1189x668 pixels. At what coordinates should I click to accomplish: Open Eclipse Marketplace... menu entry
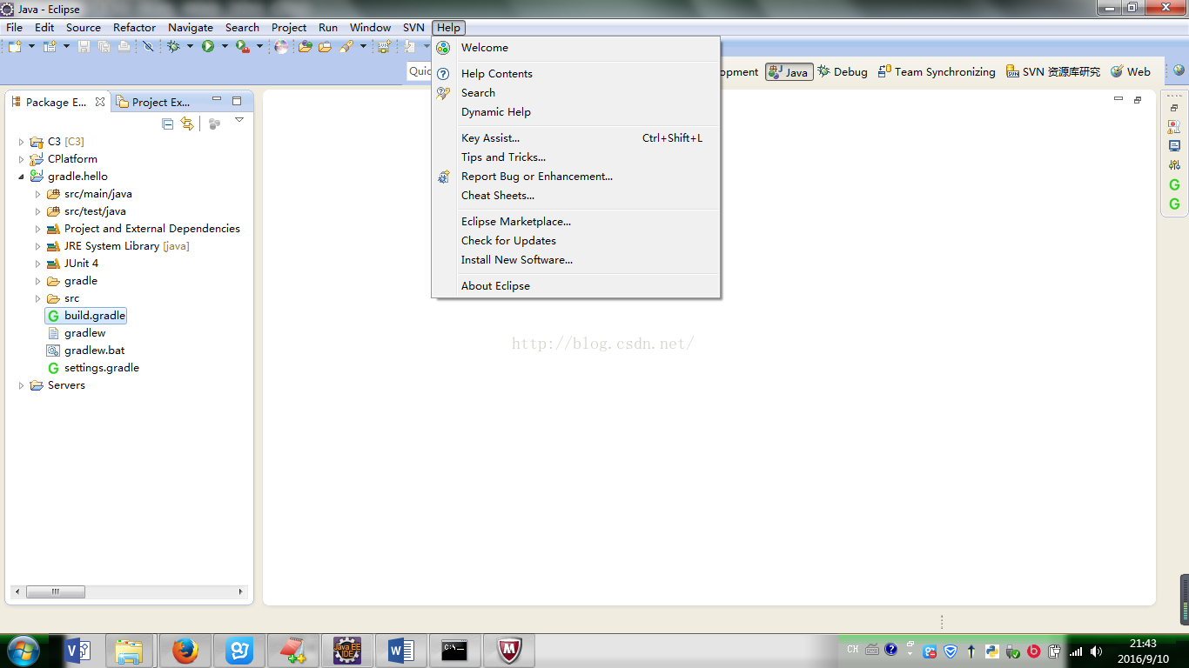tap(575, 222)
